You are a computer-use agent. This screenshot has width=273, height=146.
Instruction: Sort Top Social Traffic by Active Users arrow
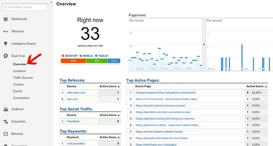pos(119,115)
